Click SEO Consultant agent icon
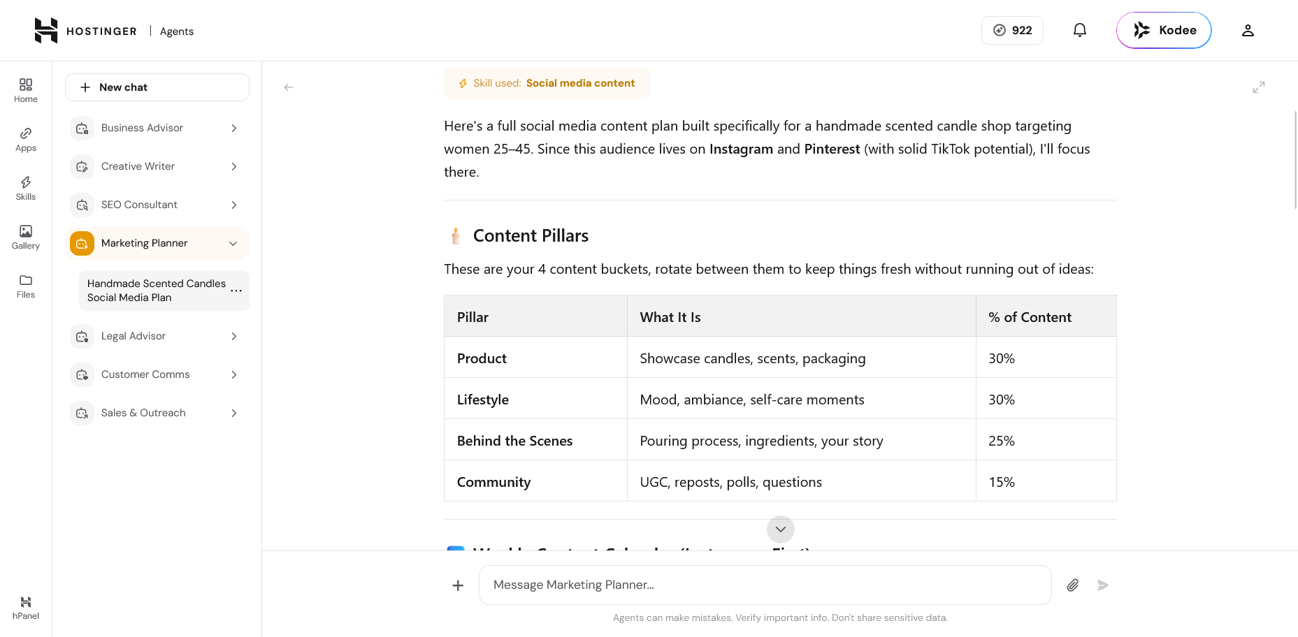Screen dimensions: 1298x637 click(82, 205)
